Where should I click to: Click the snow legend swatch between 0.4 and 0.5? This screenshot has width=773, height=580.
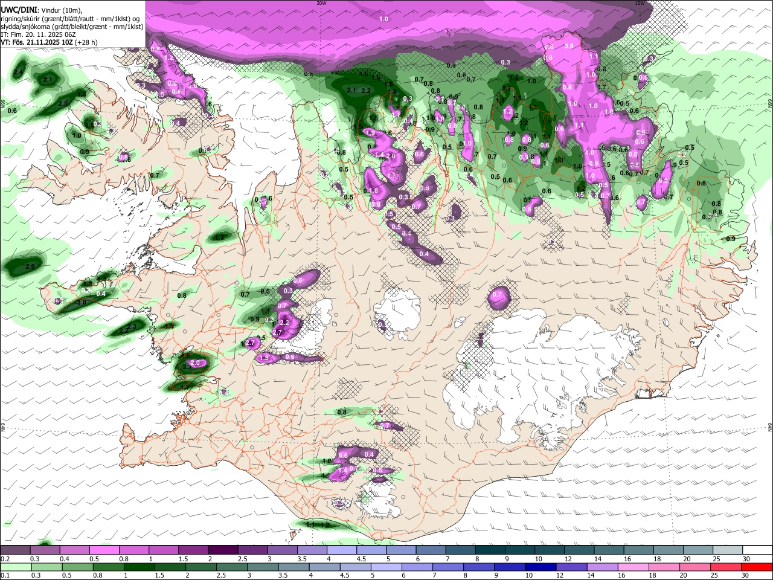75,550
